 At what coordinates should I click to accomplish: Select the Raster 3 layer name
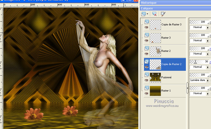[166, 38]
